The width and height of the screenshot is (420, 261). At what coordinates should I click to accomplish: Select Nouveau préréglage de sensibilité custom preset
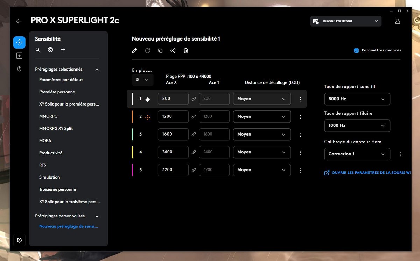(69, 226)
